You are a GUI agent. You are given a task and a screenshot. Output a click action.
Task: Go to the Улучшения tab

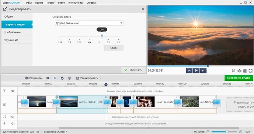(17, 40)
